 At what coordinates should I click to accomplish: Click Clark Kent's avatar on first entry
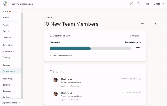pos(55,80)
